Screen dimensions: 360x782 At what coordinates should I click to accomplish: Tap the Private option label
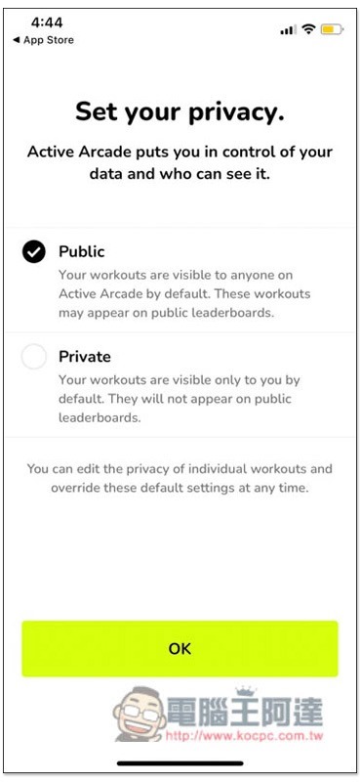tap(85, 357)
